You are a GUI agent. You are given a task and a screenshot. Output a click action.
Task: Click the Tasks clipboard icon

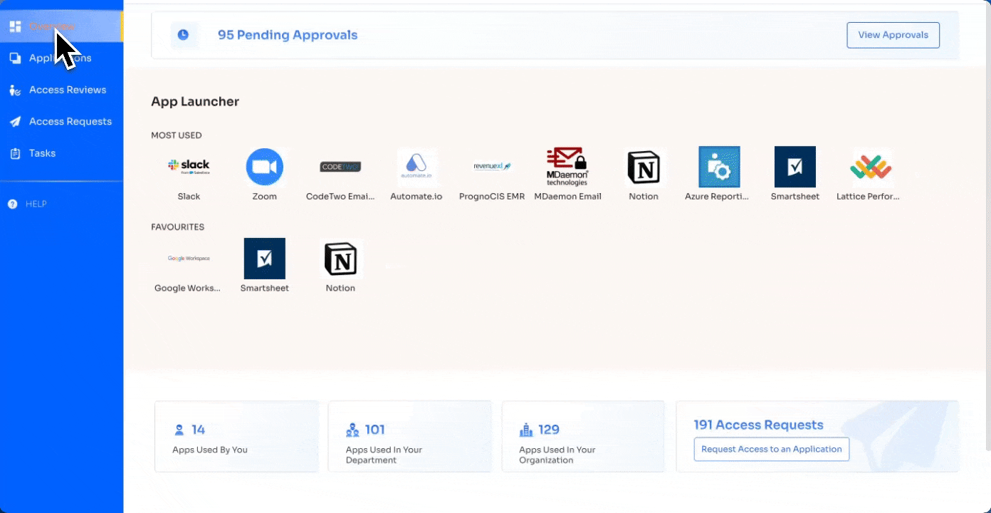[15, 153]
